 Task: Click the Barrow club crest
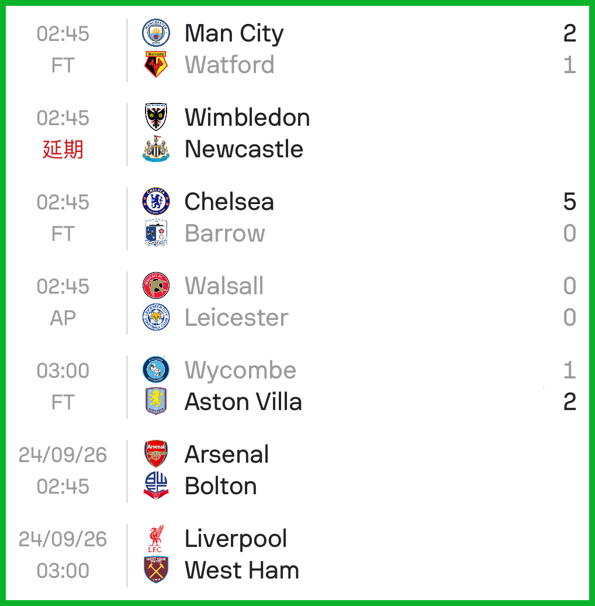tap(156, 233)
